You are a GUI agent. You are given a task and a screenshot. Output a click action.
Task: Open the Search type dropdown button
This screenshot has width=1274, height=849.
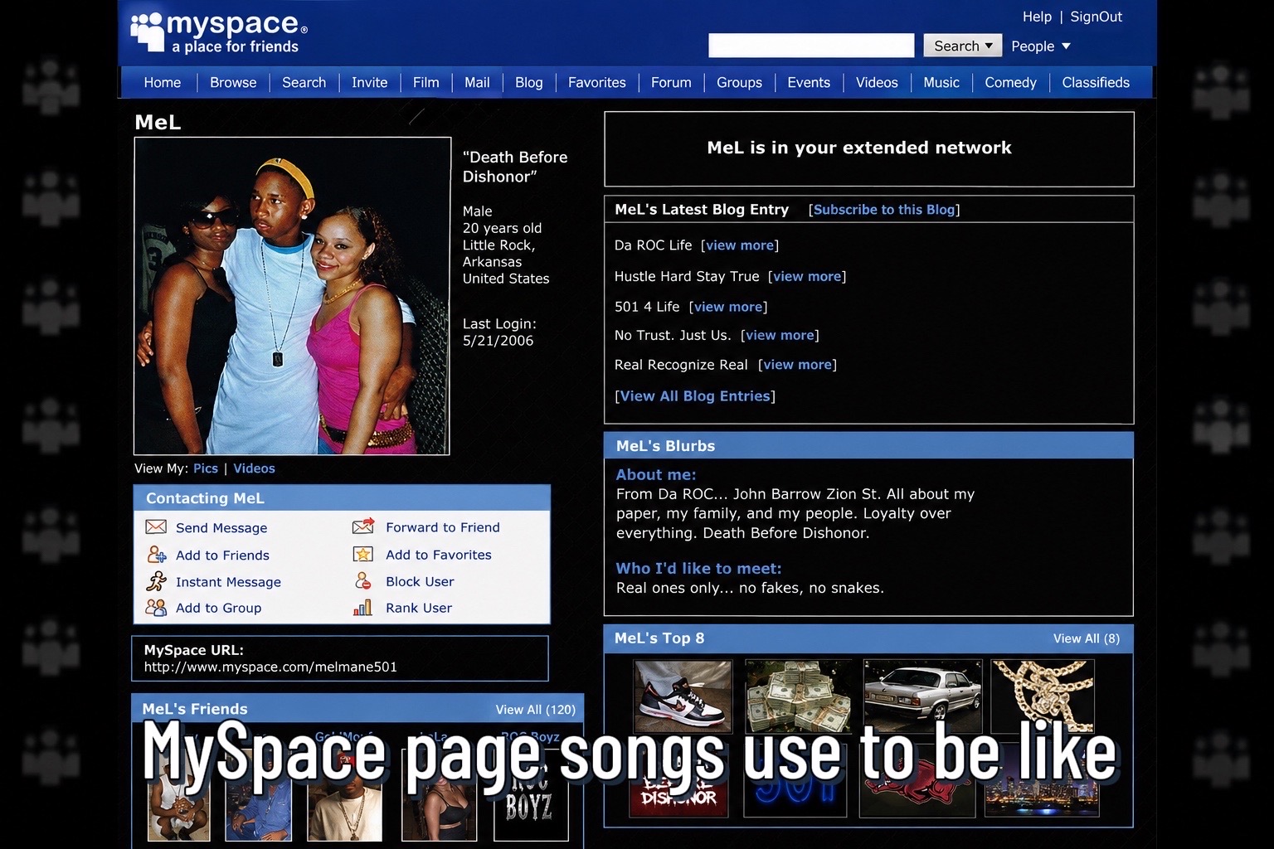click(x=963, y=46)
